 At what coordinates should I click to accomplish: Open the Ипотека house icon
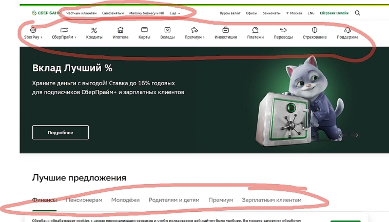click(120, 30)
